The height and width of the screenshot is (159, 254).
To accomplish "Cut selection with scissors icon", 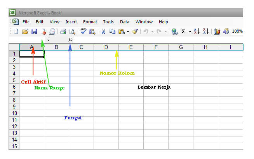I will 103,31.
